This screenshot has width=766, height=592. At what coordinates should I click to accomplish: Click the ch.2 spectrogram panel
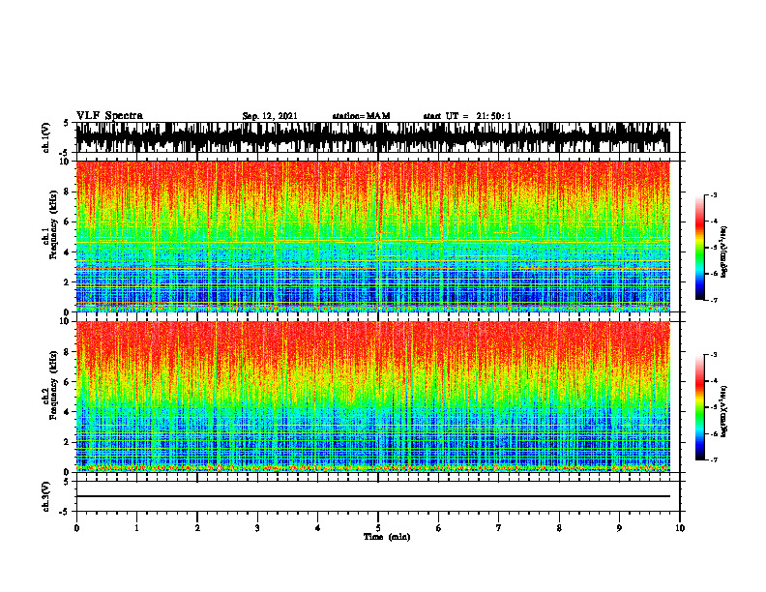[372, 397]
